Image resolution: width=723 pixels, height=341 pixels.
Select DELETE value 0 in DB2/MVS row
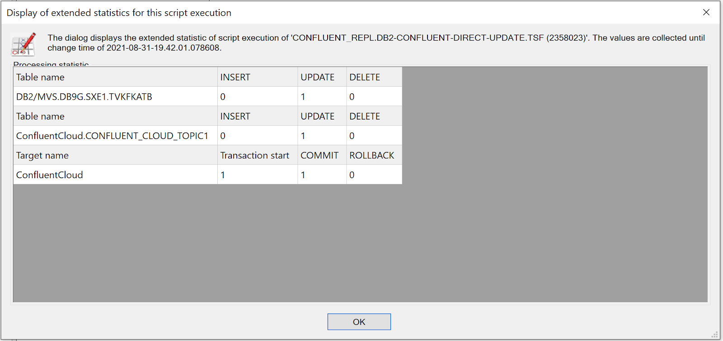374,97
